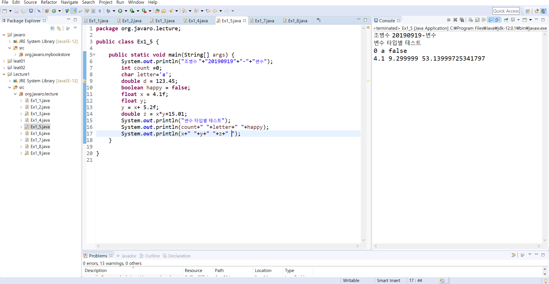Image resolution: width=549 pixels, height=284 pixels.
Task: Collapse the org.javaro.lecture package node
Action: pyautogui.click(x=15, y=94)
